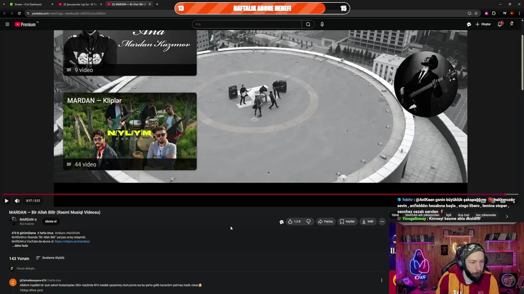The width and height of the screenshot is (524, 294).
Task: Click the sparkle icon beside Oluştur
Action: (x=469, y=24)
